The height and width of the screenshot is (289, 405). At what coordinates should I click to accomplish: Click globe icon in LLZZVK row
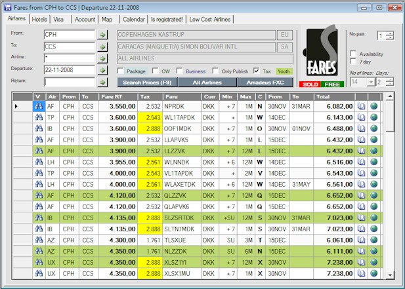373,151
